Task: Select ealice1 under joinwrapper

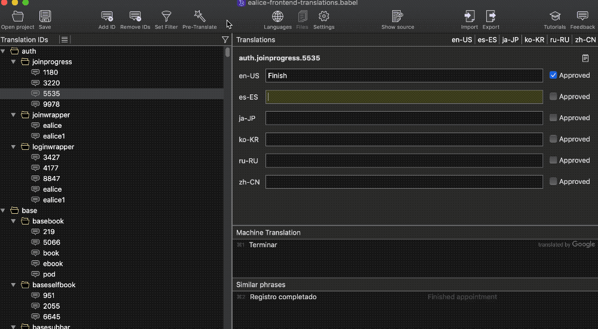Action: tap(54, 136)
